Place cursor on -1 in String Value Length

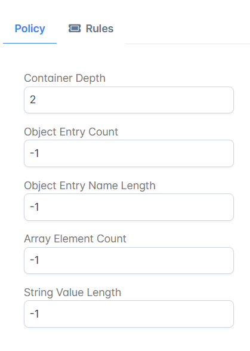[35, 313]
